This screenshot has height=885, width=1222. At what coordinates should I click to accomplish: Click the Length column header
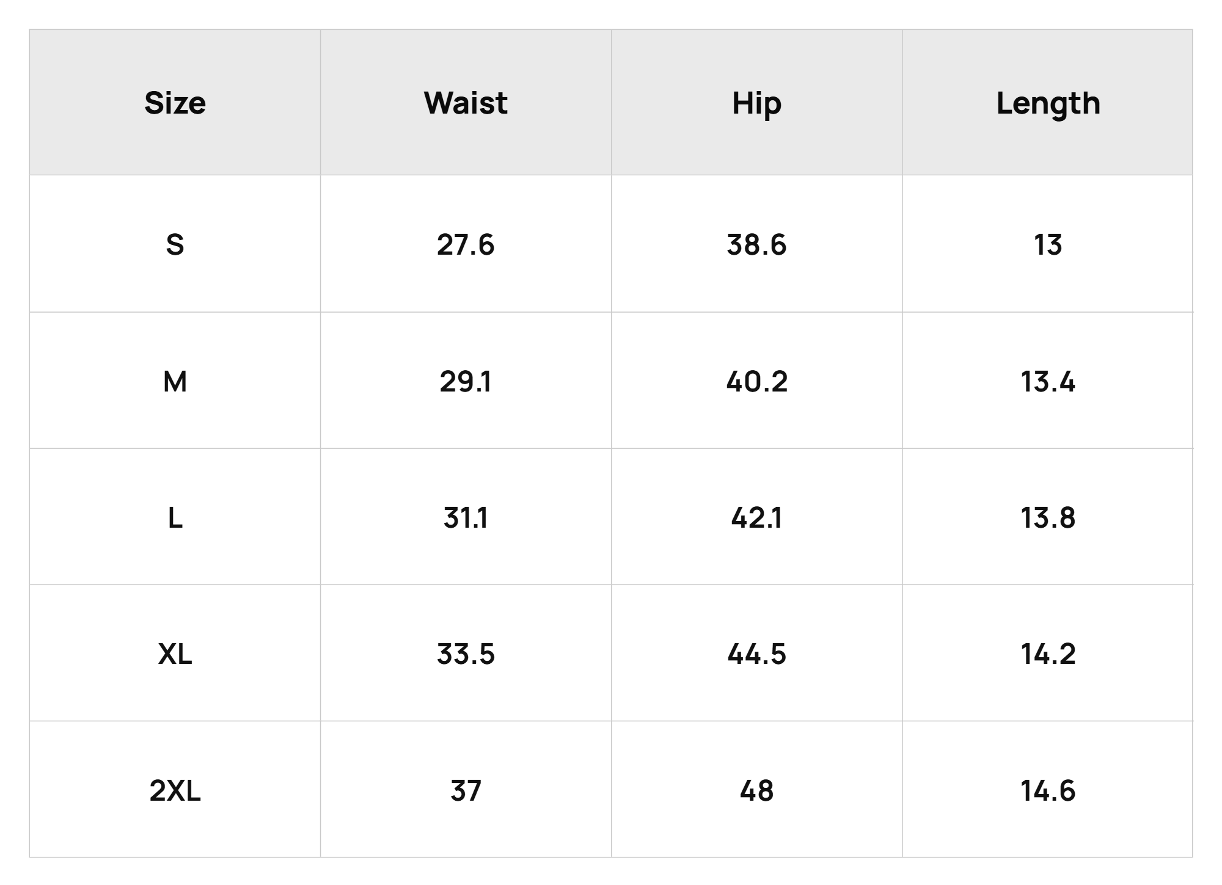coord(1047,103)
